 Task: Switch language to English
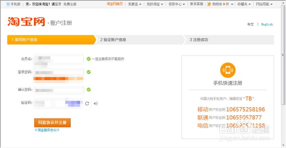pyautogui.click(x=267, y=24)
